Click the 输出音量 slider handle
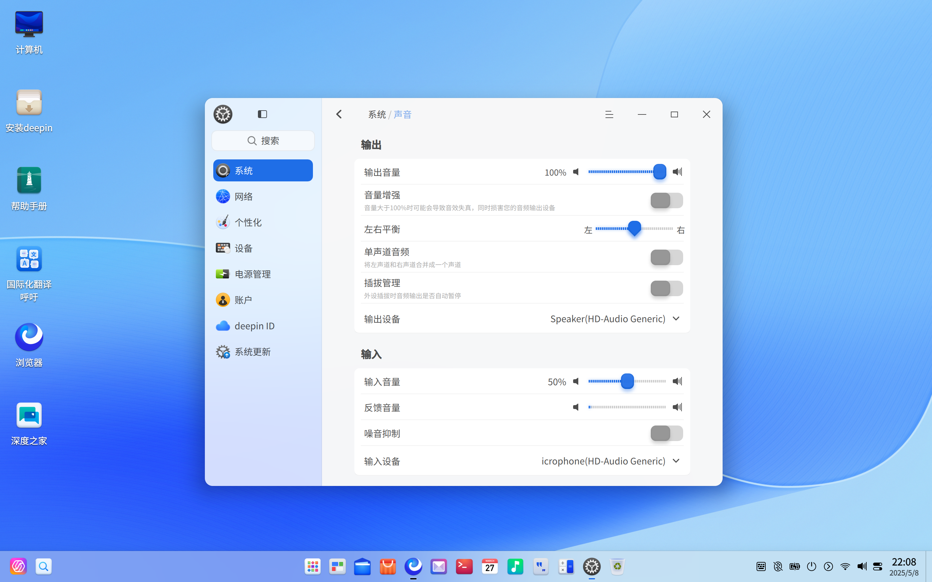 660,172
